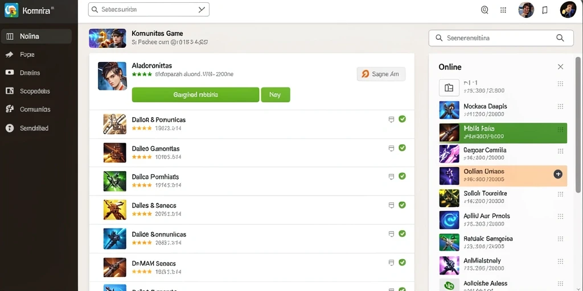The height and width of the screenshot is (291, 583).
Task: Click the magnifier icon in right search box
Action: click(x=560, y=38)
